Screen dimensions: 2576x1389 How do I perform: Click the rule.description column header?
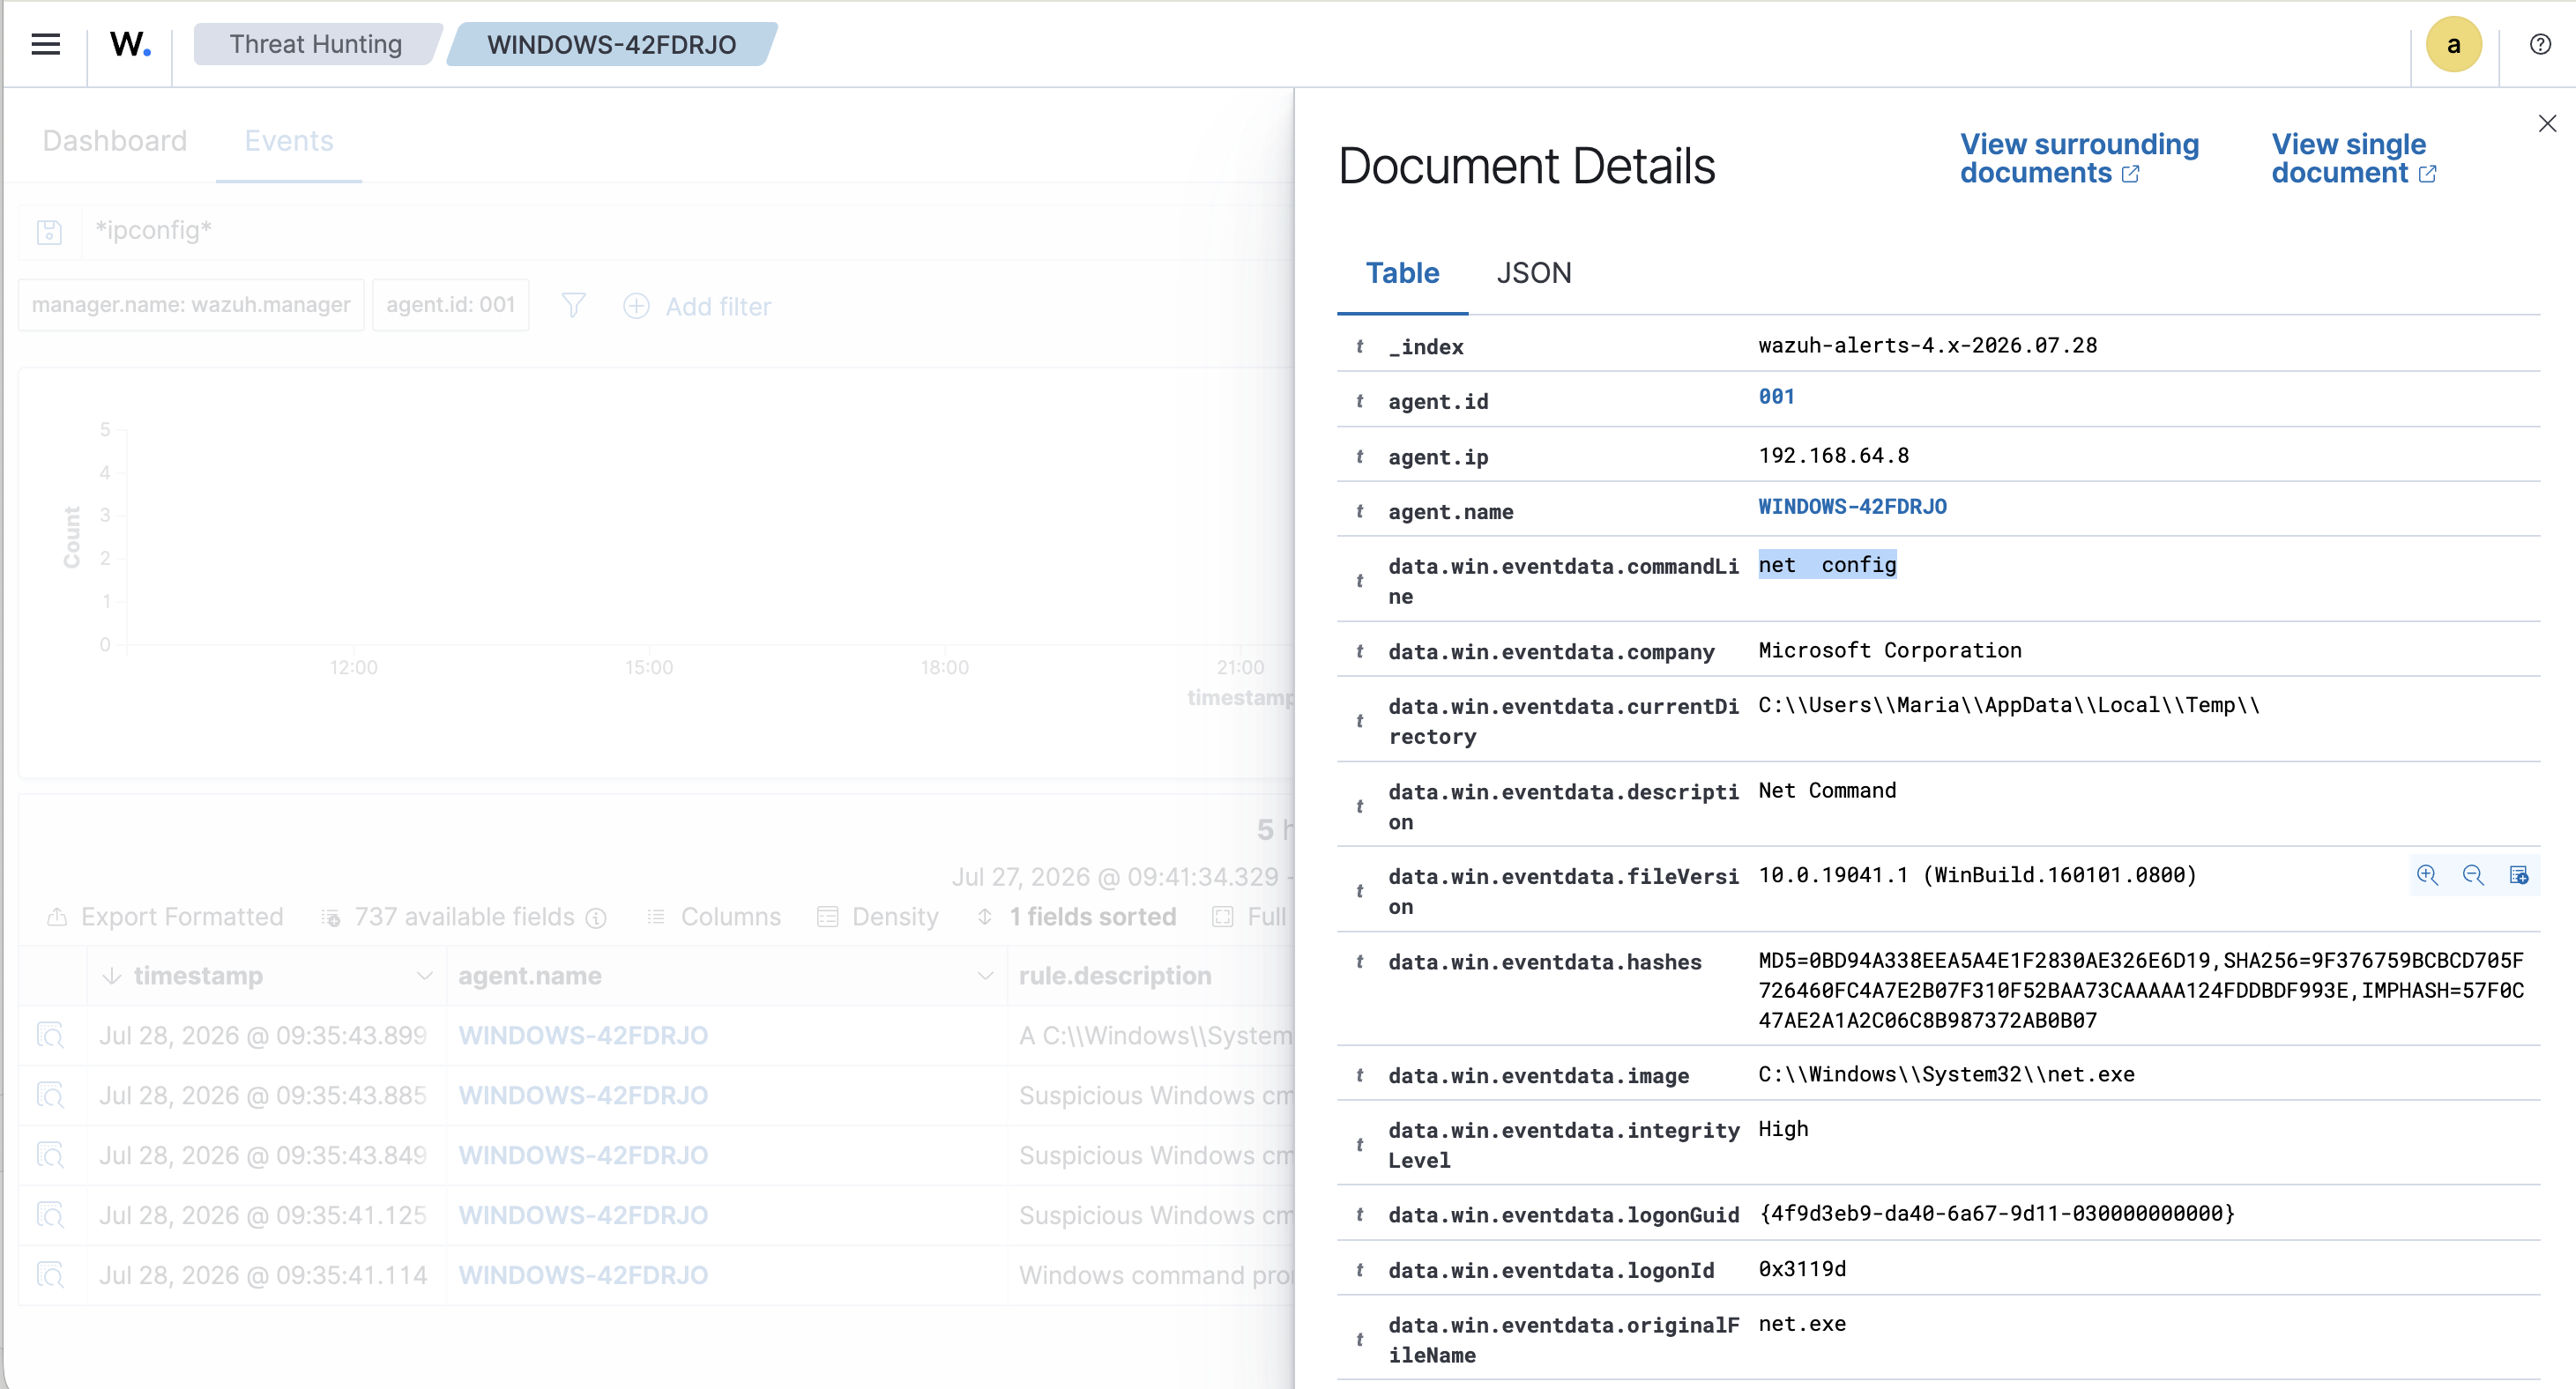1114,975
